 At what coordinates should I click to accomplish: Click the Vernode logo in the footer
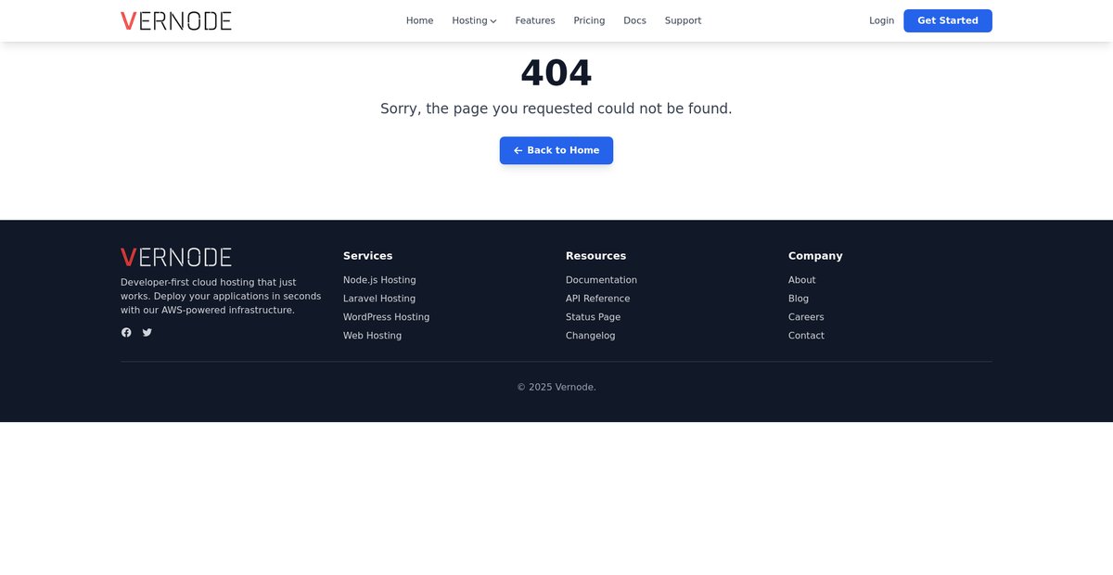[176, 257]
